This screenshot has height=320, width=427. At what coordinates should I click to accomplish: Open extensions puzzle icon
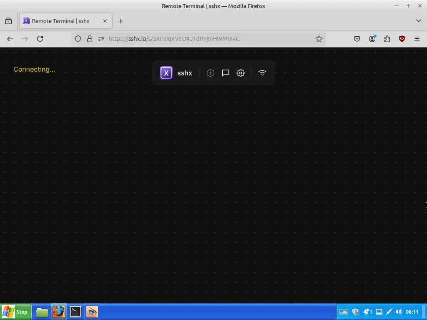click(387, 39)
